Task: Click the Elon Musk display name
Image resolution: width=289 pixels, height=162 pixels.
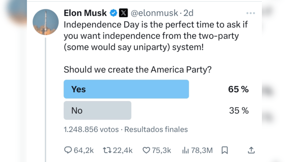Action: [85, 13]
